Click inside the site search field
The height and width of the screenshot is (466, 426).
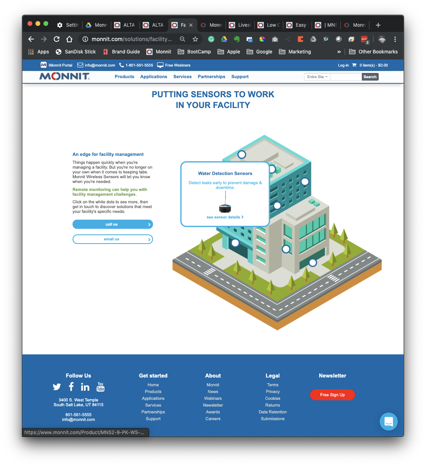coord(346,77)
